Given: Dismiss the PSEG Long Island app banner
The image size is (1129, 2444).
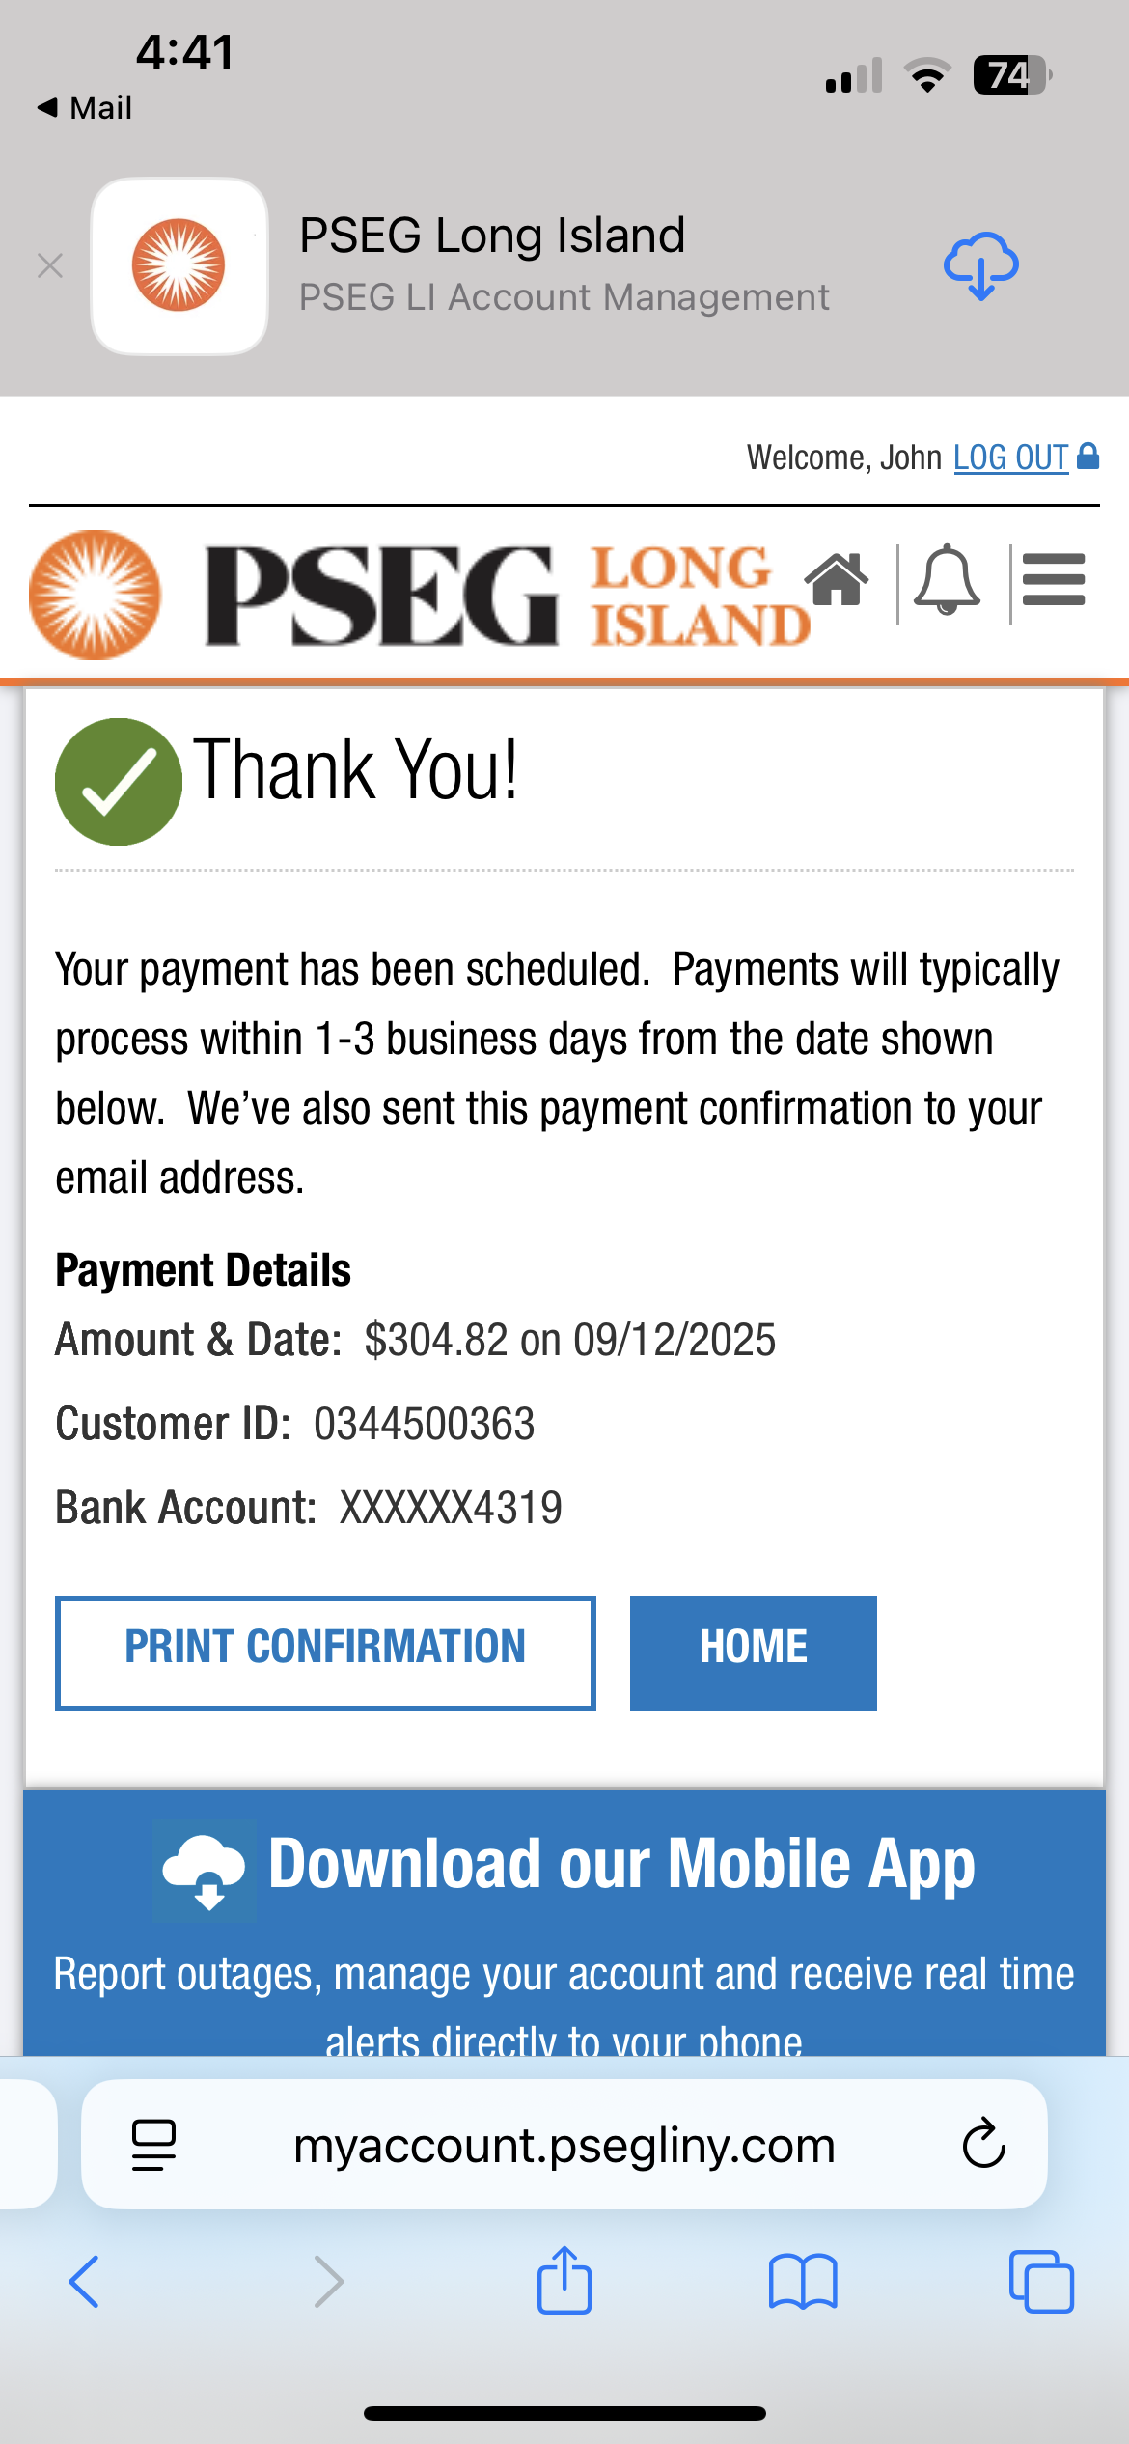Looking at the screenshot, I should pyautogui.click(x=50, y=265).
